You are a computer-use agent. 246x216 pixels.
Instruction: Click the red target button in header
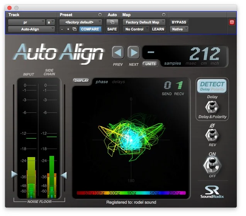click(x=232, y=22)
